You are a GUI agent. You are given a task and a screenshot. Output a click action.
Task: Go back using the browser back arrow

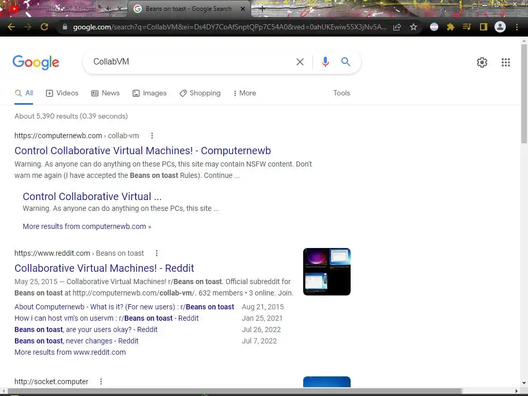(x=11, y=27)
